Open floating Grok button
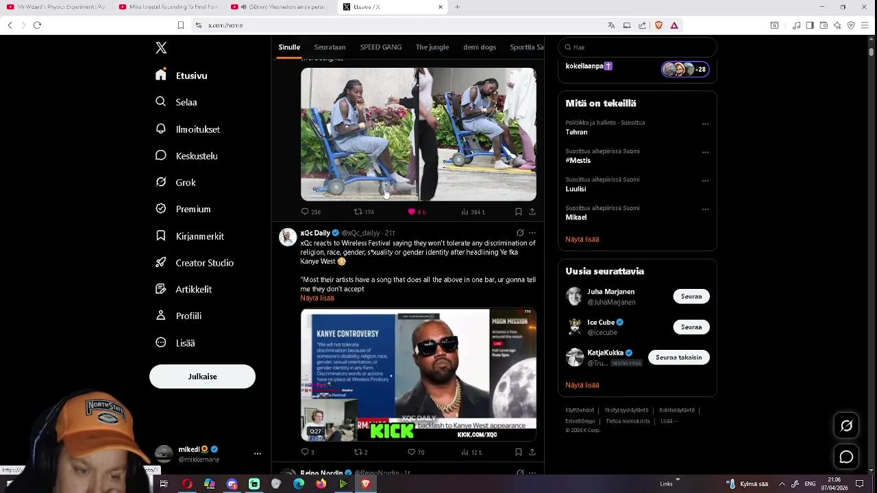Viewport: 877px width, 493px height. click(846, 426)
